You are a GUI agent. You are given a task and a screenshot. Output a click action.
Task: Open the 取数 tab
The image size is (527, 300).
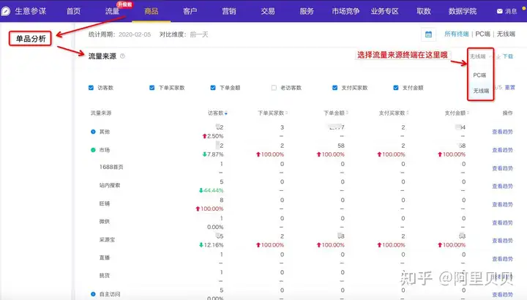424,12
